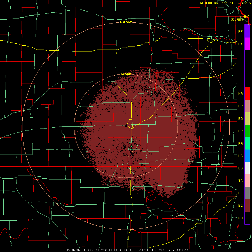
Task: Click the RF purple legend swatch
Action: [247, 31]
